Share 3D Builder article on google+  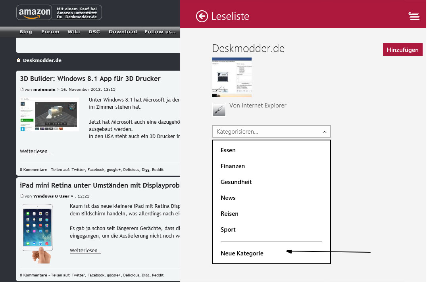(x=113, y=170)
